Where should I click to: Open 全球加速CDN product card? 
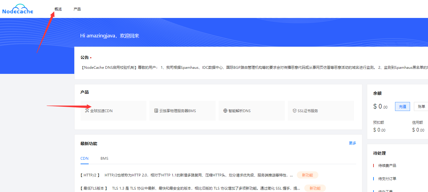114,111
